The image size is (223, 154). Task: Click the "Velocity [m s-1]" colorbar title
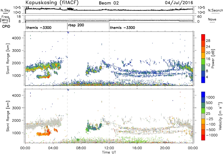click(x=220, y=116)
